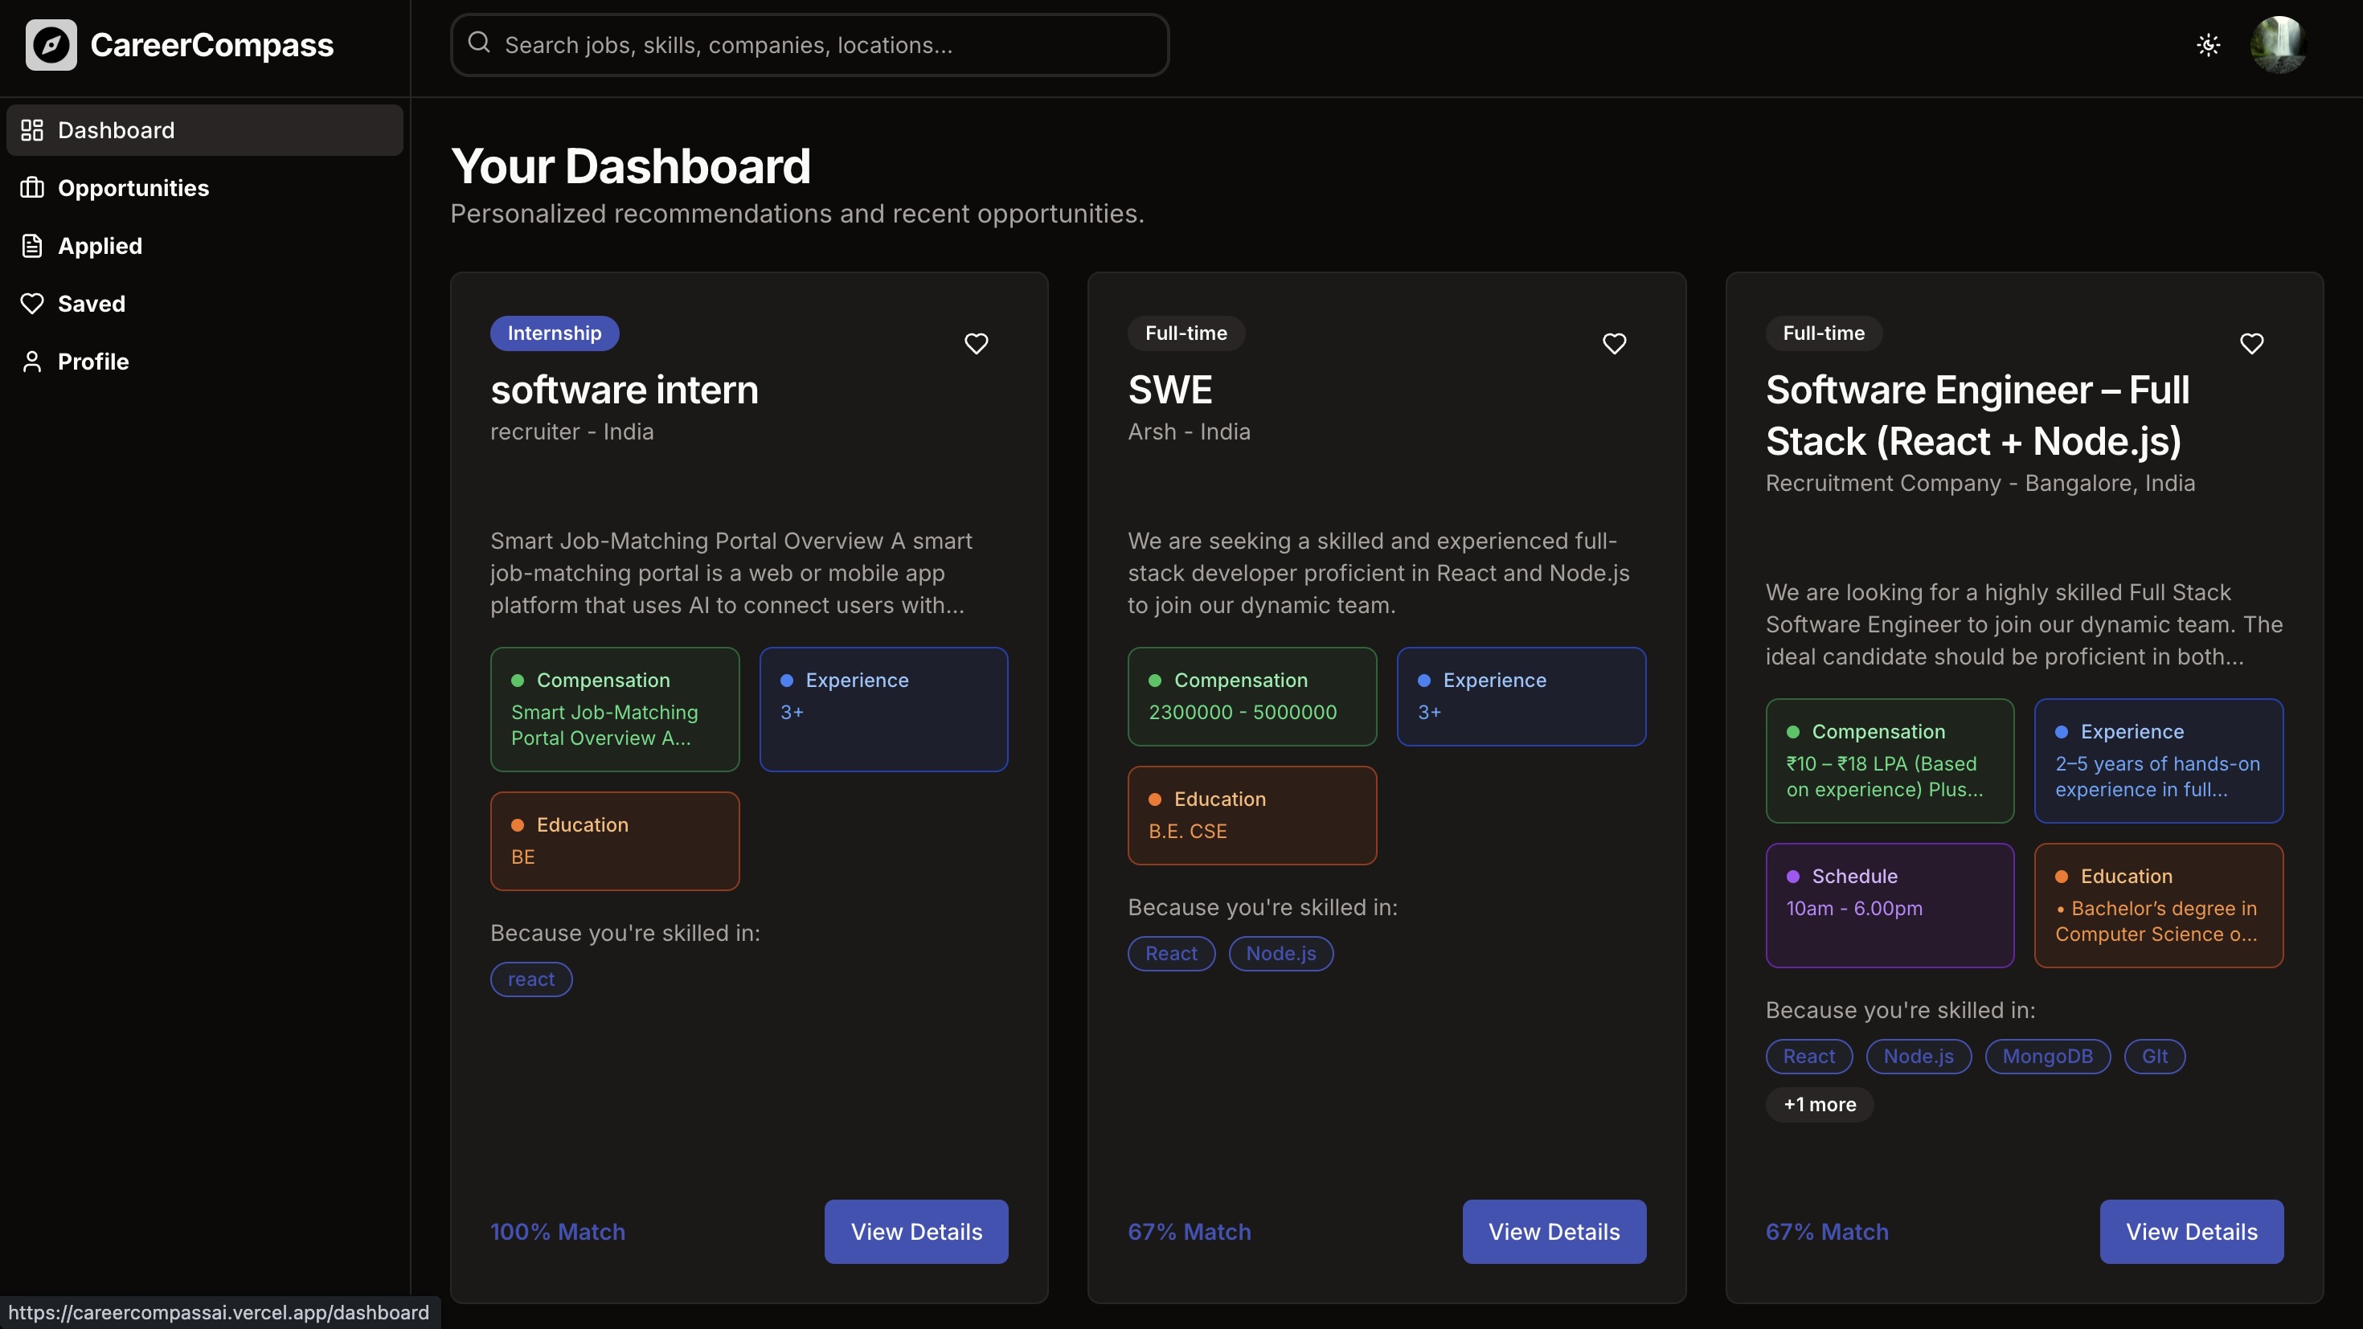Image resolution: width=2363 pixels, height=1329 pixels.
Task: Open Profile person icon in sidebar
Action: pyautogui.click(x=32, y=362)
